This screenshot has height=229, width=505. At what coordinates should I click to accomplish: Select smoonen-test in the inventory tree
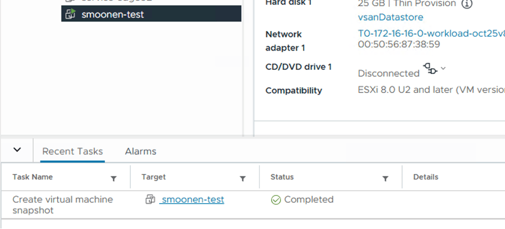click(x=113, y=15)
